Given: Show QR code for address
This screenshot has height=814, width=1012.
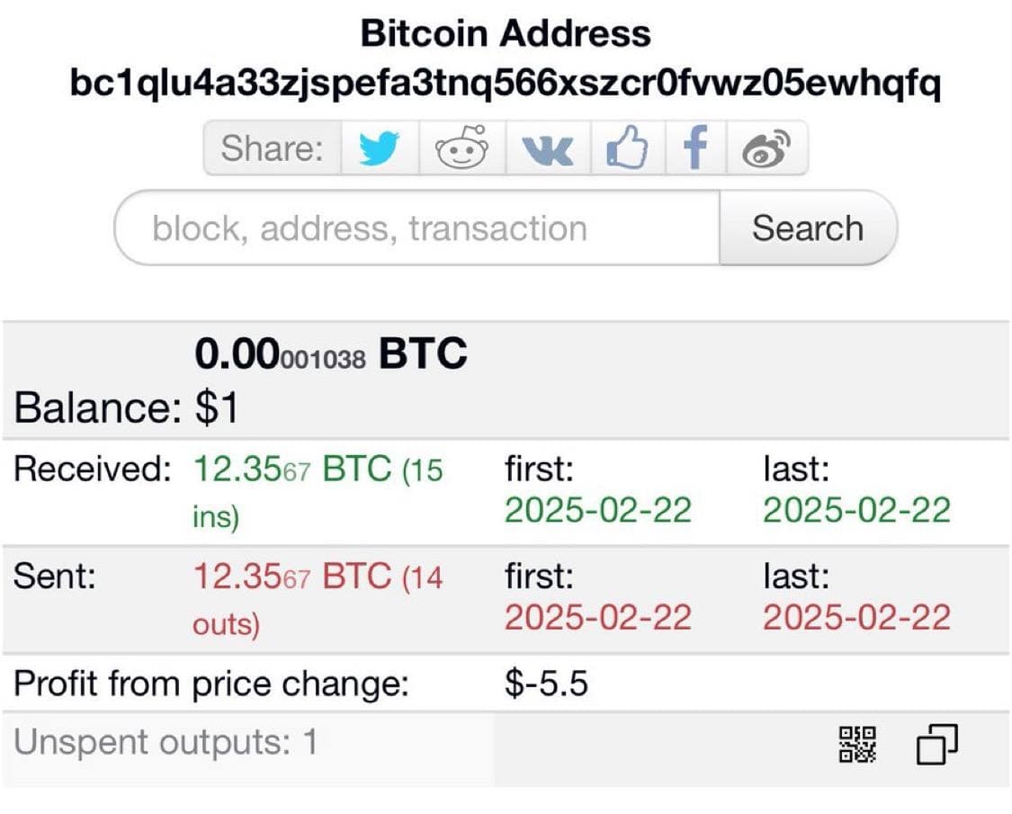Looking at the screenshot, I should coord(857,745).
